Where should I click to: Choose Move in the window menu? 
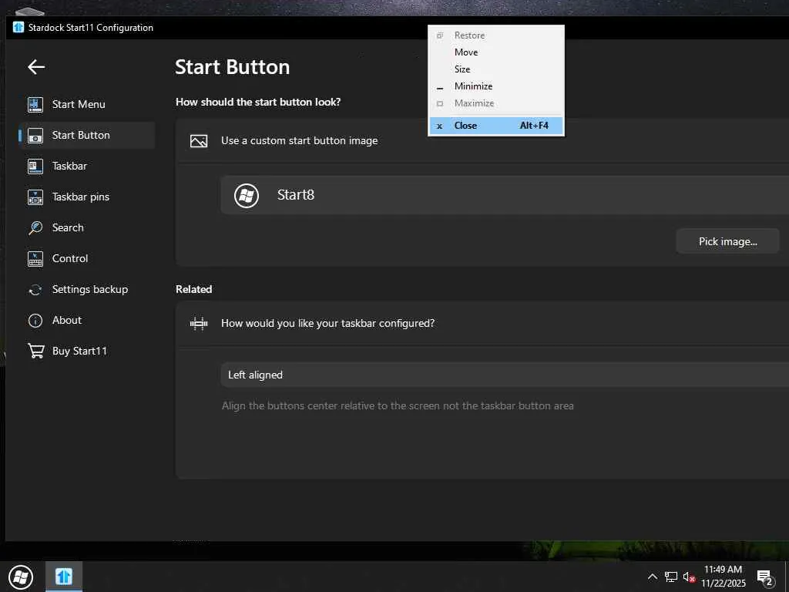tap(495, 52)
